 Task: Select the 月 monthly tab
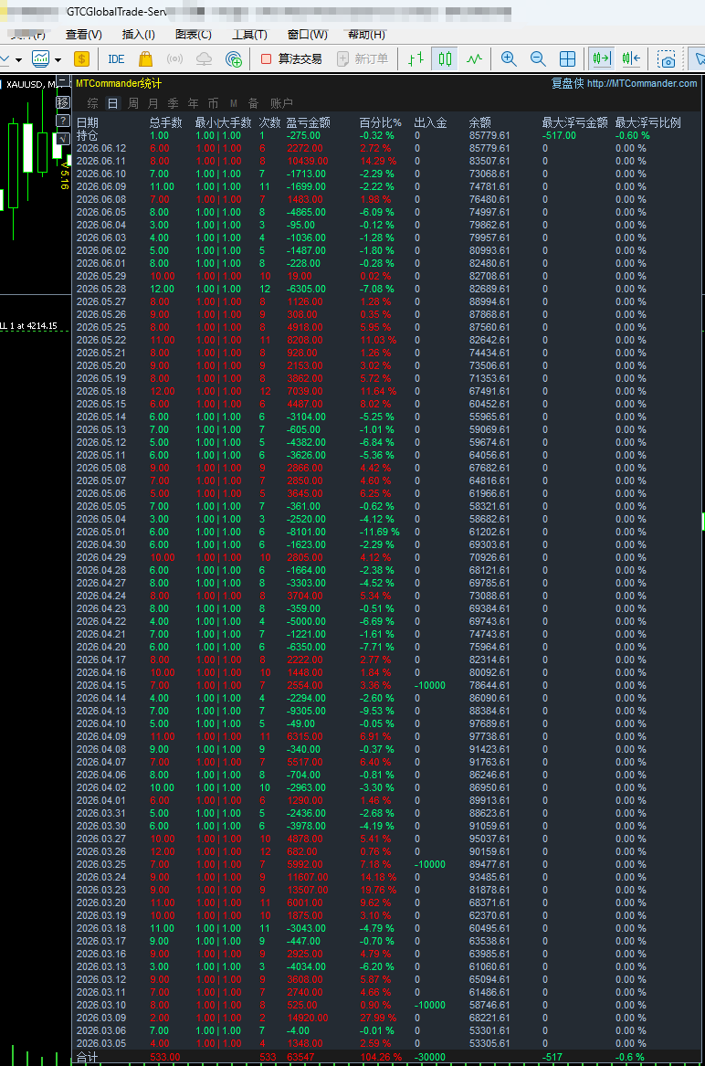153,103
